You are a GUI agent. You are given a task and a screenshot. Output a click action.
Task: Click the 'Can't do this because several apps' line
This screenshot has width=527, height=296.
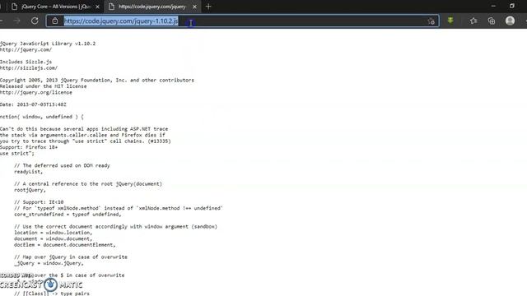point(84,129)
